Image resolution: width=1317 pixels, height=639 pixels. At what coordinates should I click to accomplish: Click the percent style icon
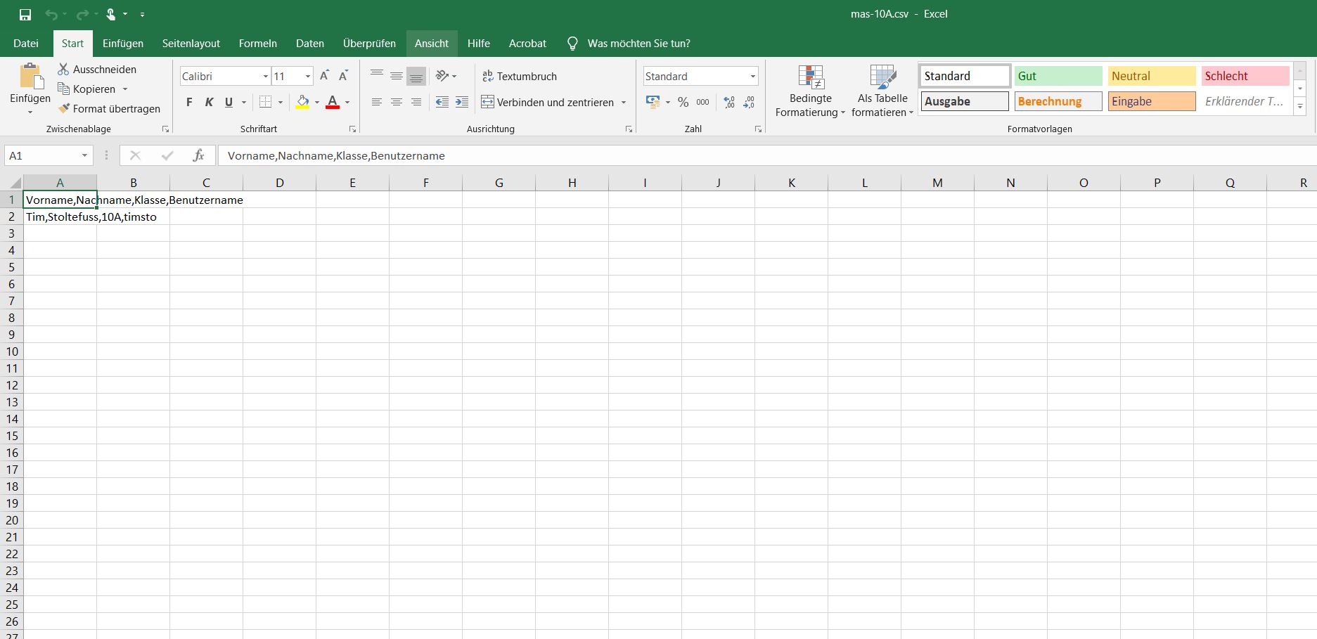[683, 103]
